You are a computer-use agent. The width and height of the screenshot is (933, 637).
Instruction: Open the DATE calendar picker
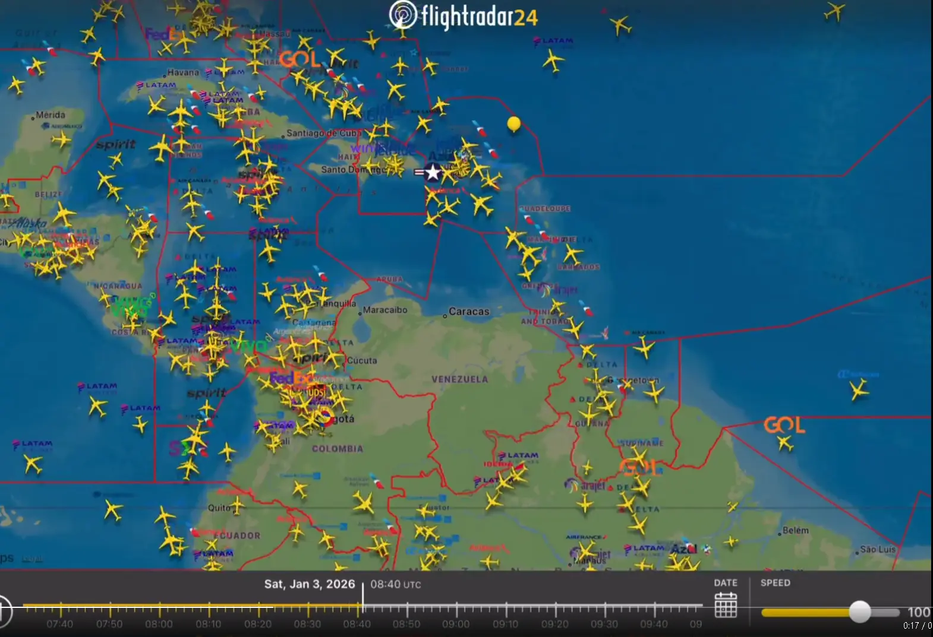click(x=726, y=605)
